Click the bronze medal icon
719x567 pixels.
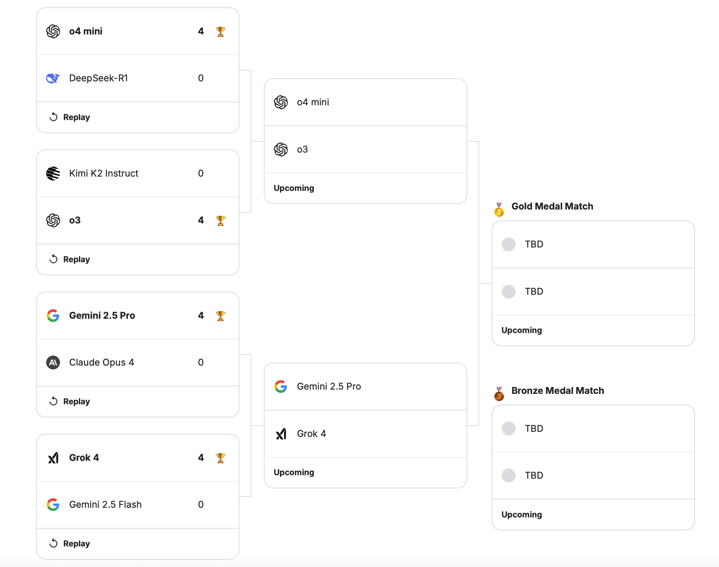tap(499, 394)
